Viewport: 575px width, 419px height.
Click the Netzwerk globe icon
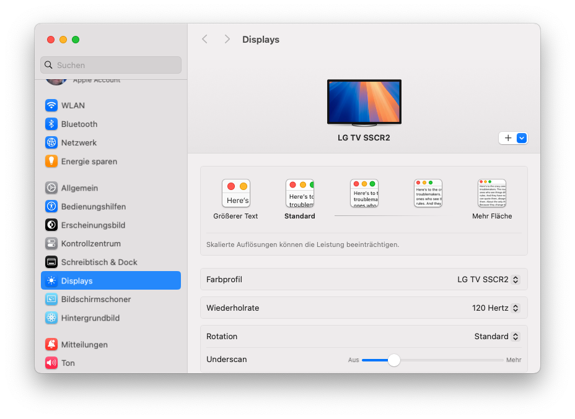(51, 142)
